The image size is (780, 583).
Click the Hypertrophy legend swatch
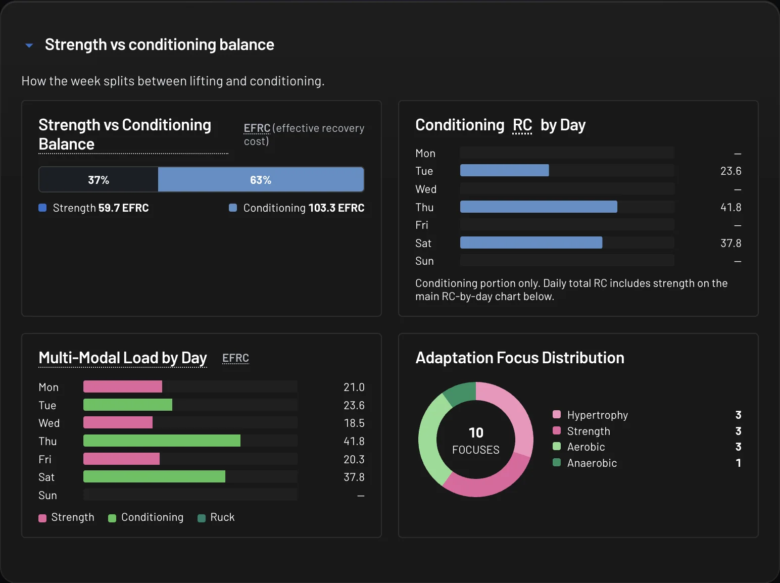tap(557, 414)
